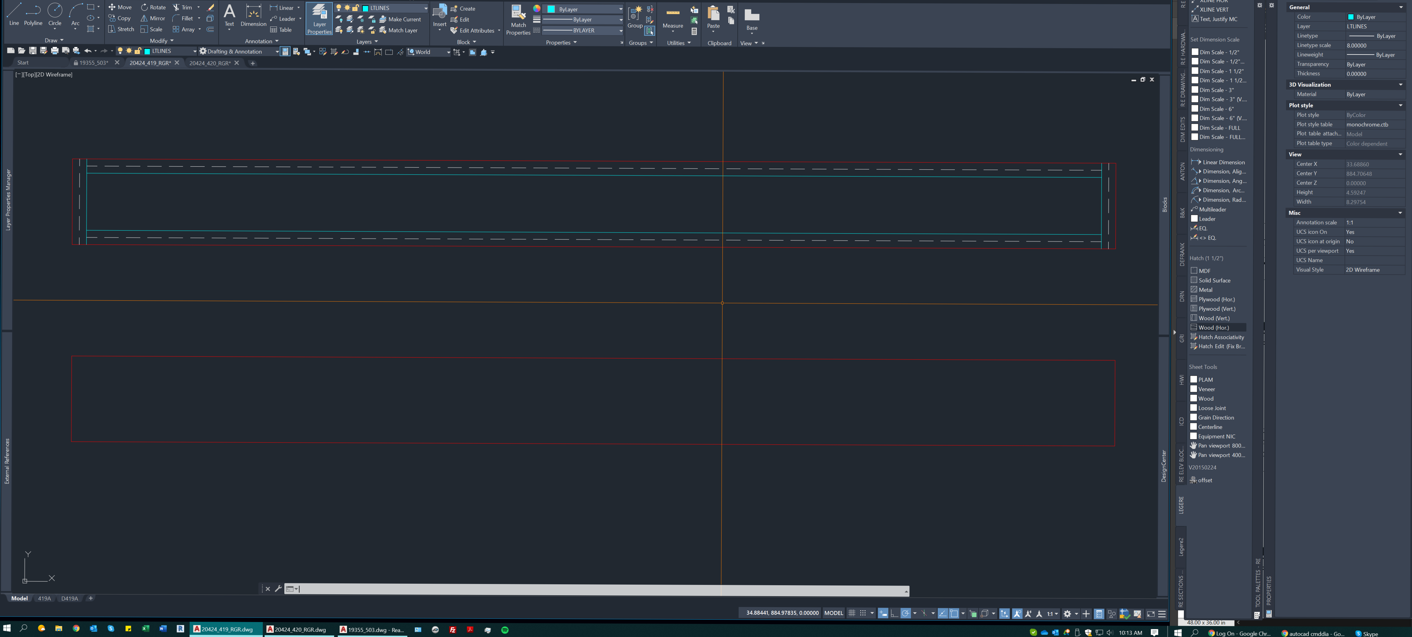Open the 419A layout tab

tap(45, 599)
